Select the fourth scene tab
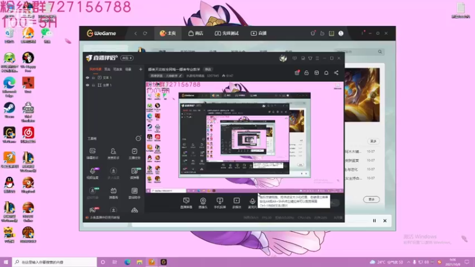The width and height of the screenshot is (475, 267). click(x=128, y=69)
